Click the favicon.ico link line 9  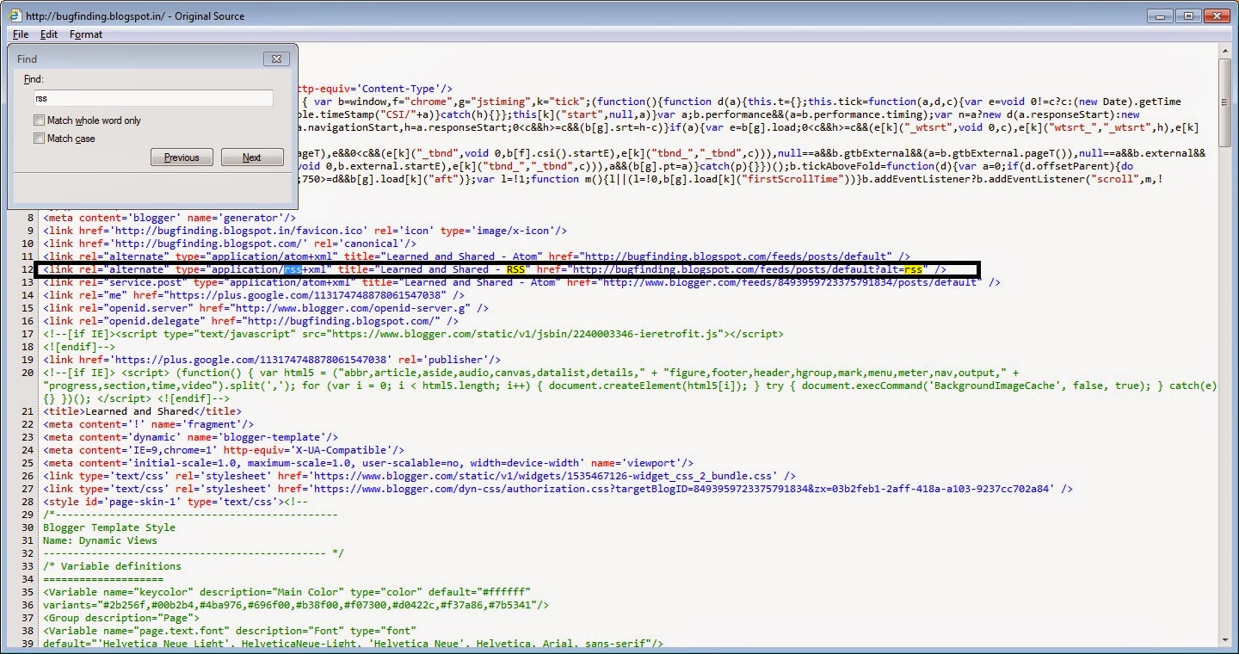click(305, 231)
